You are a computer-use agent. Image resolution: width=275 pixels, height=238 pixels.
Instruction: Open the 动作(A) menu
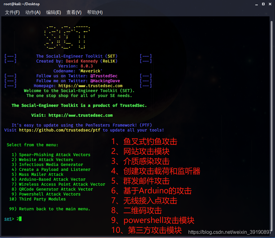click(33, 12)
